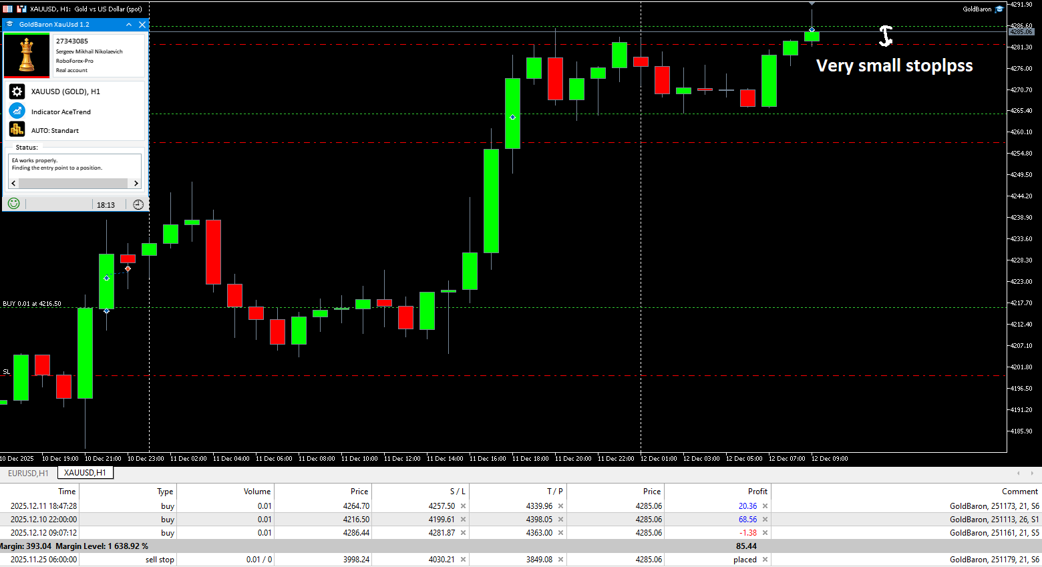Click the blue Indicator AceTrend icon
This screenshot has width=1042, height=567.
[x=17, y=111]
